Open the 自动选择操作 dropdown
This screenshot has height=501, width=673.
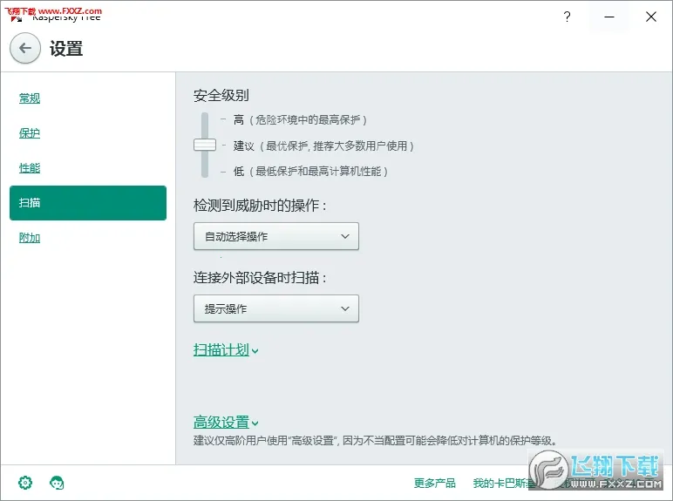[x=275, y=236]
